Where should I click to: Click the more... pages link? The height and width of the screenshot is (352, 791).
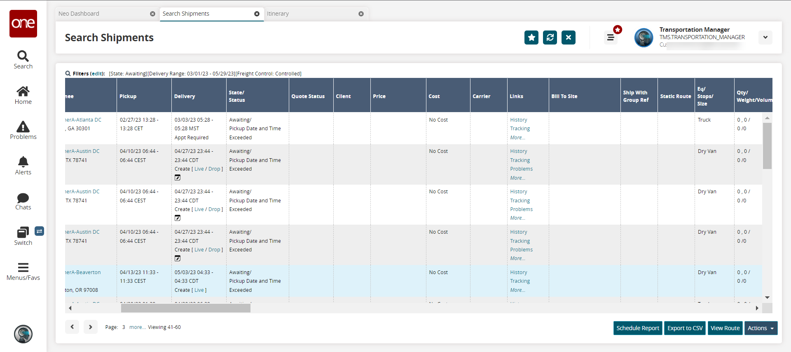(x=137, y=327)
